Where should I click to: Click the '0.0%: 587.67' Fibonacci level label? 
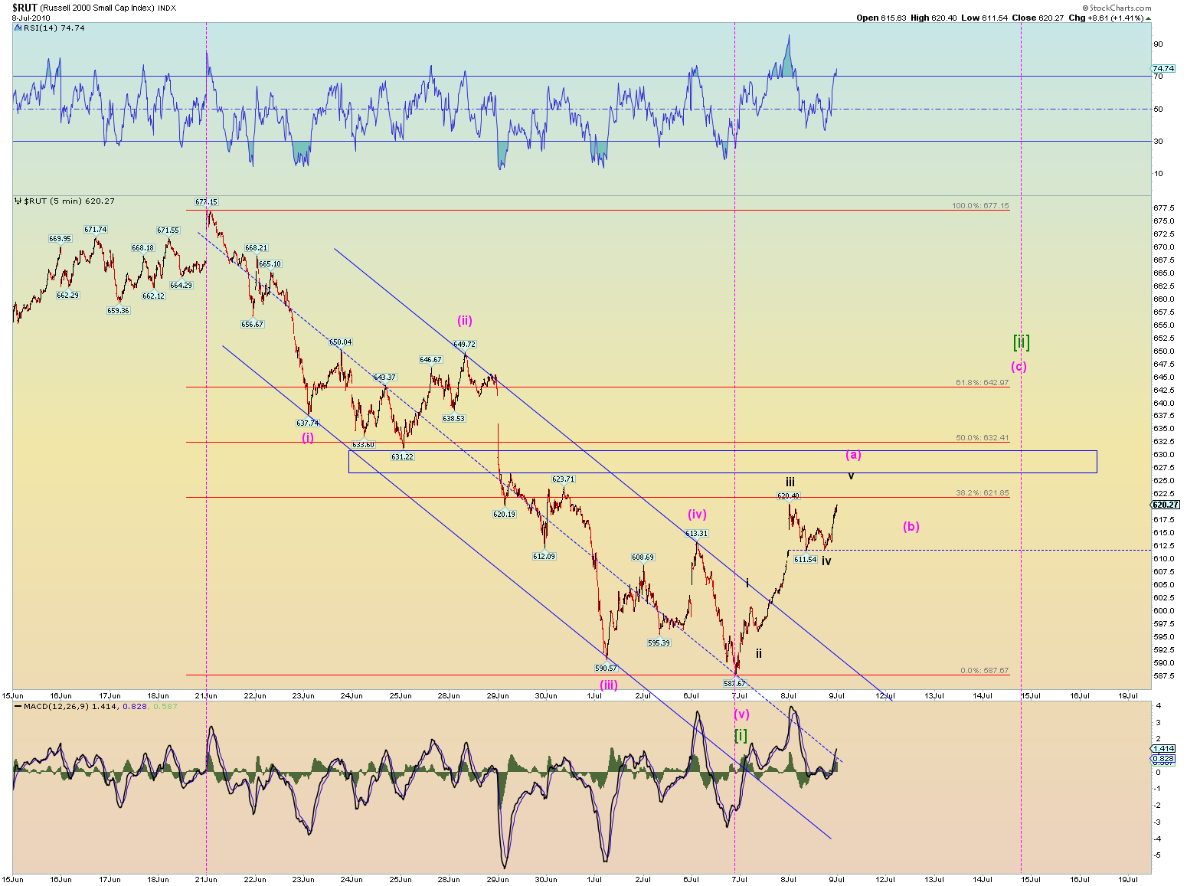click(x=985, y=671)
